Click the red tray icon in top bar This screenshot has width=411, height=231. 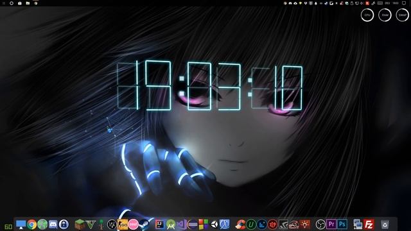[367, 3]
